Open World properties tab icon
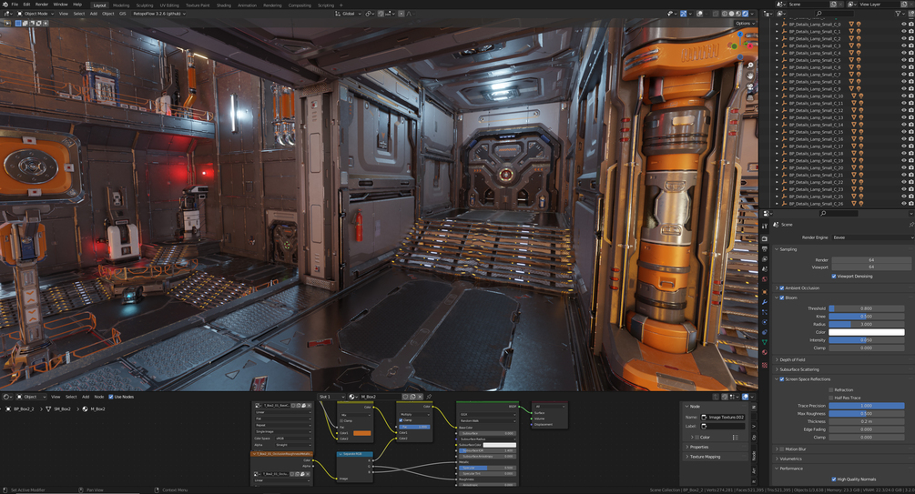 click(x=765, y=280)
